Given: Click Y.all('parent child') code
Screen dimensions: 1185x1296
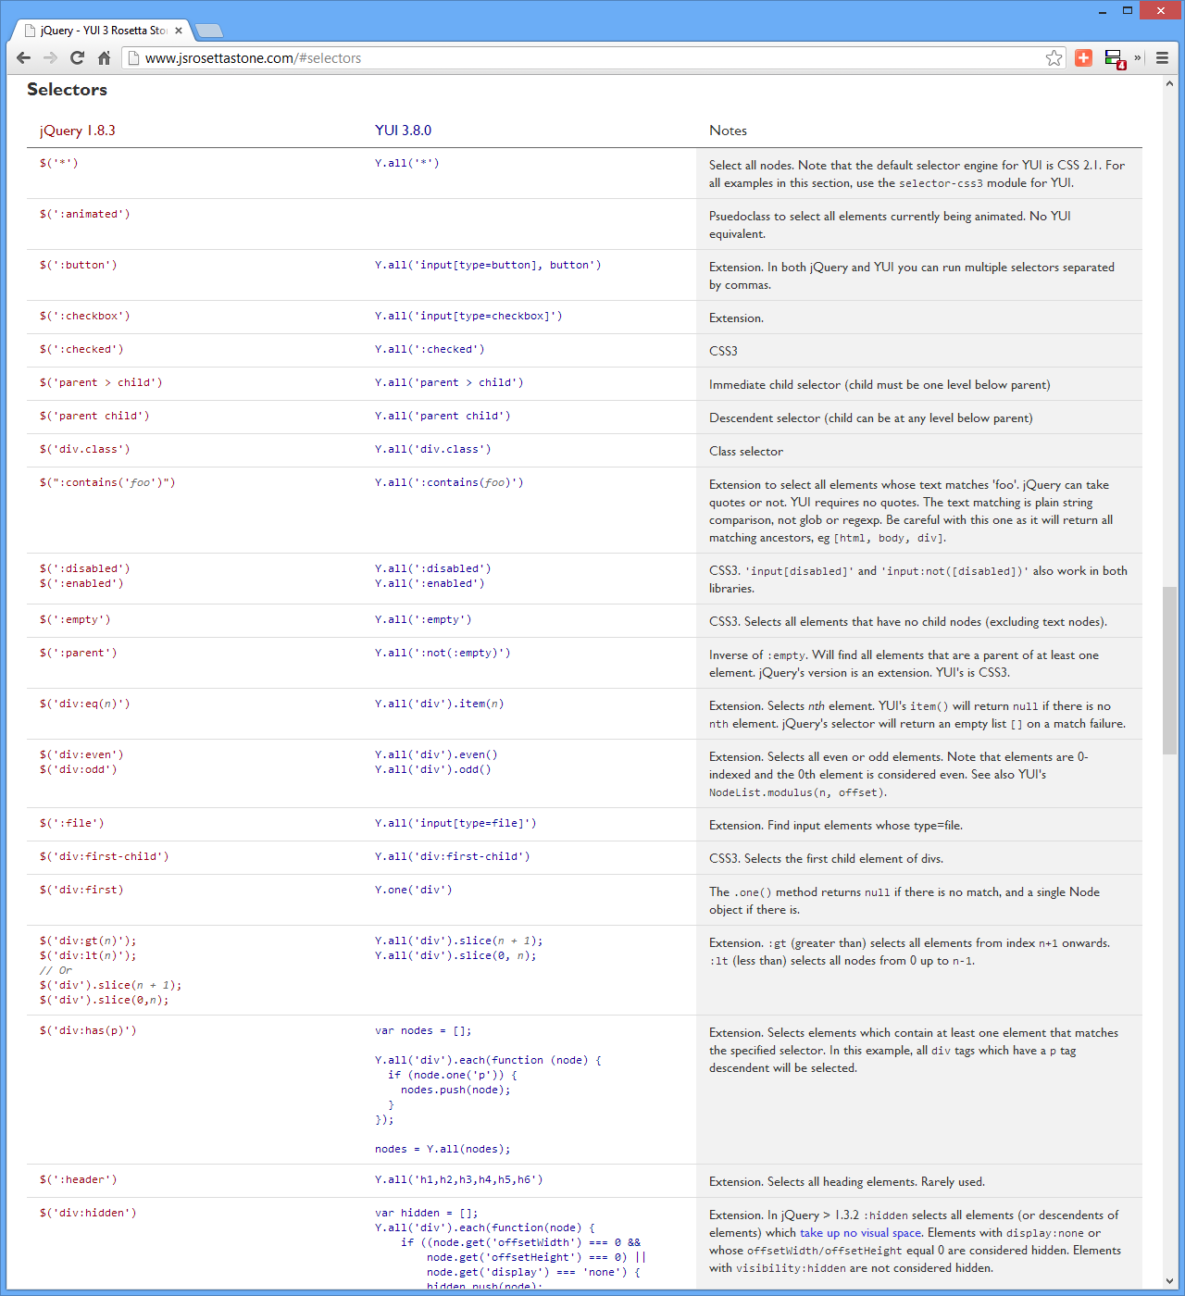Looking at the screenshot, I should coord(443,416).
